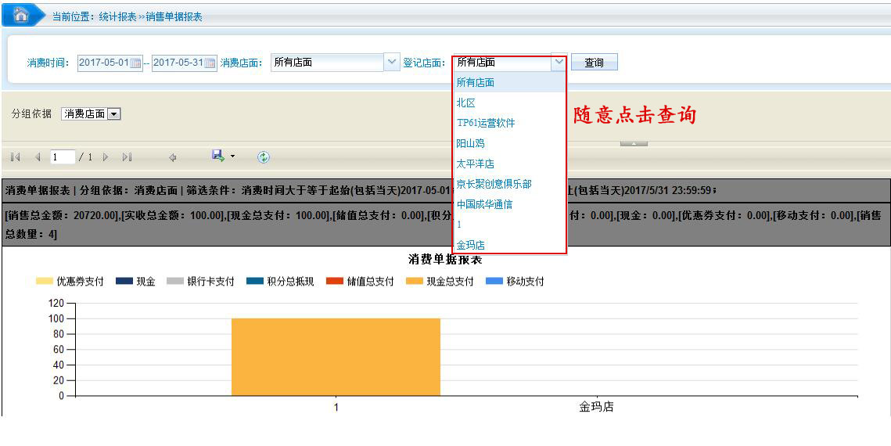Viewport: 891px width, 446px height.
Task: Refresh the report with green icon
Action: pos(264,157)
